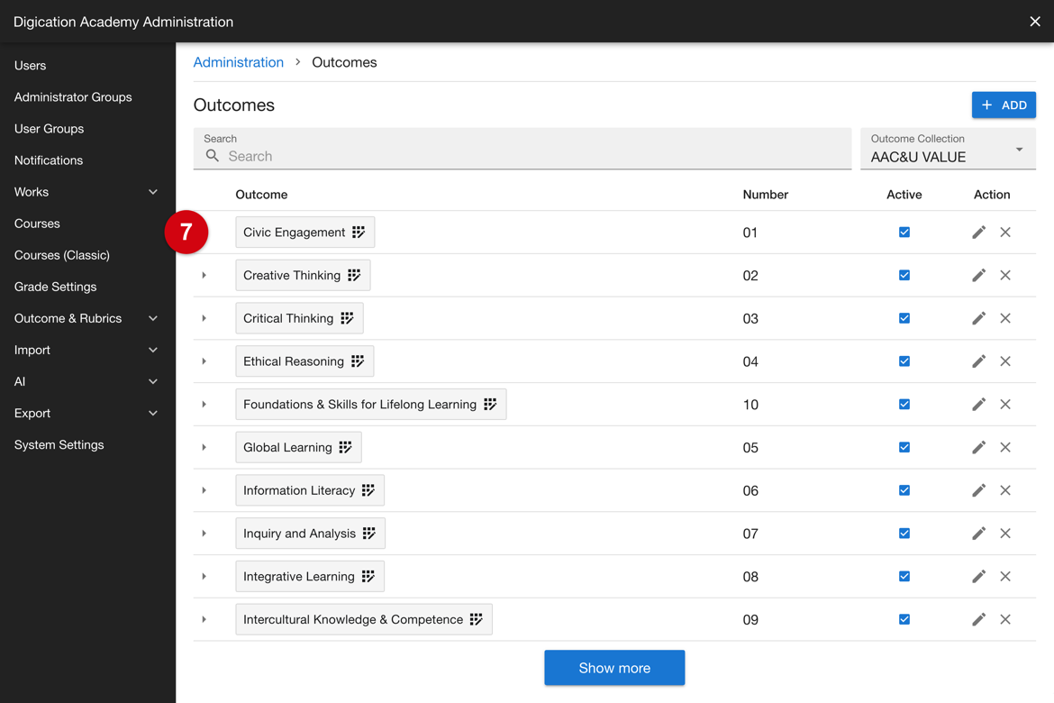1054x703 pixels.
Task: Edit the Civic Engagement outcome pencil icon
Action: click(x=978, y=233)
